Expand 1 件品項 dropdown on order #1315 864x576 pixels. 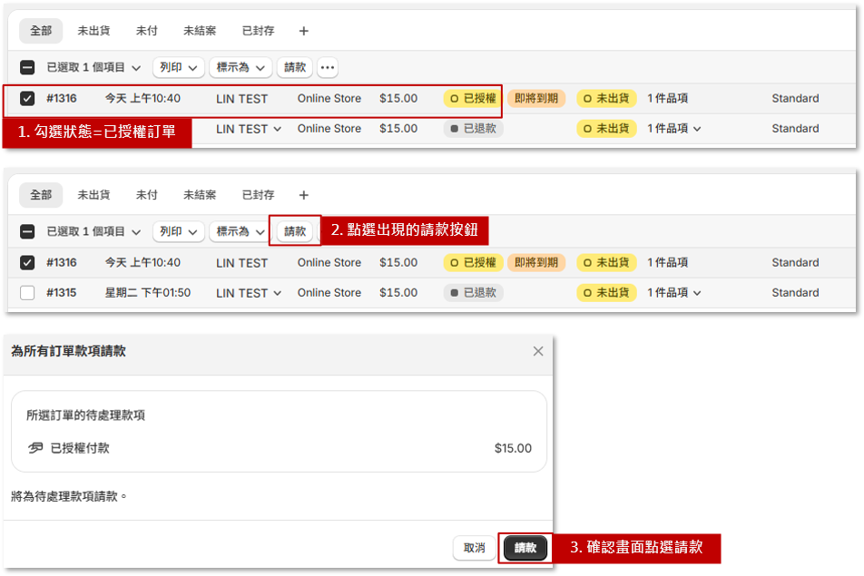pyautogui.click(x=674, y=293)
